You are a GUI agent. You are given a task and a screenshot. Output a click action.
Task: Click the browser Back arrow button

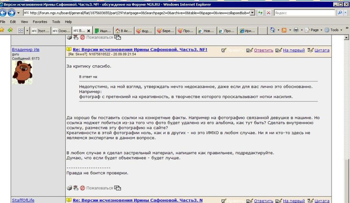pyautogui.click(x=5, y=13)
